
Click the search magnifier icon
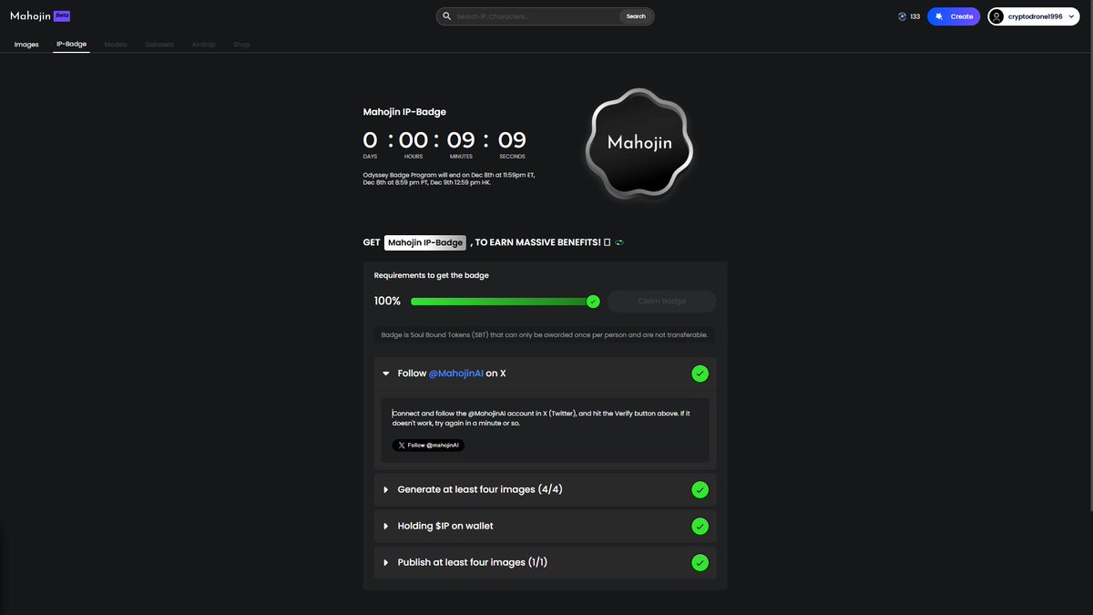point(446,16)
